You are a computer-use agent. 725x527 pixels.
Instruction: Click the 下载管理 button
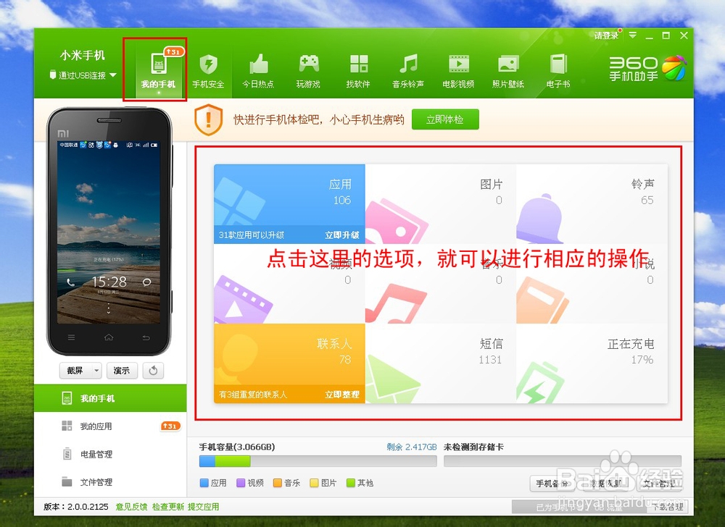click(668, 507)
